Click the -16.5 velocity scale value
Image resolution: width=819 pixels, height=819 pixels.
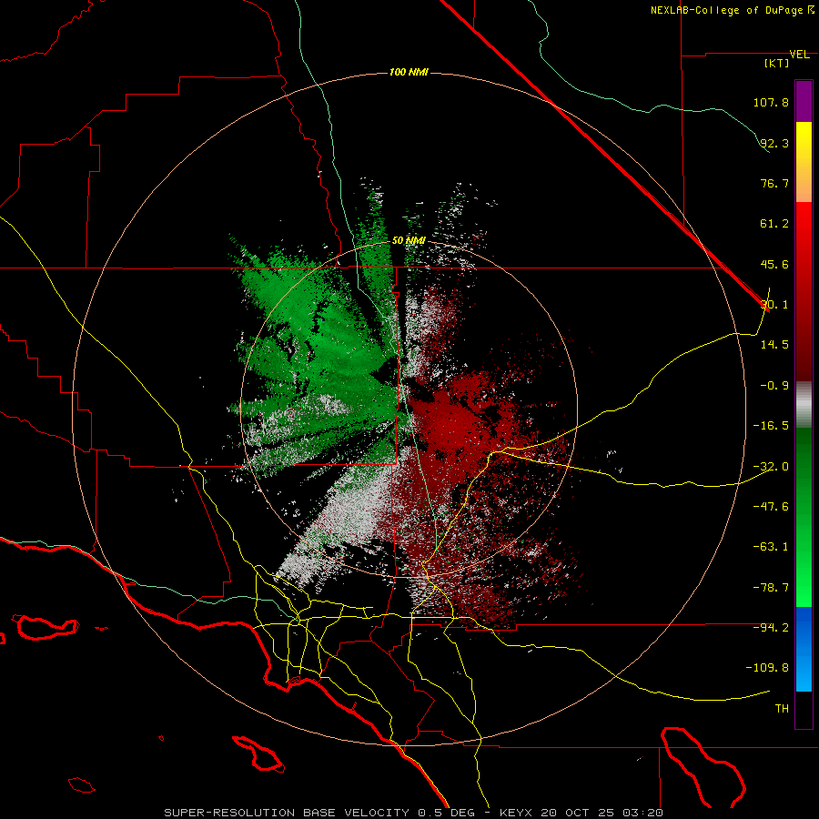[771, 426]
